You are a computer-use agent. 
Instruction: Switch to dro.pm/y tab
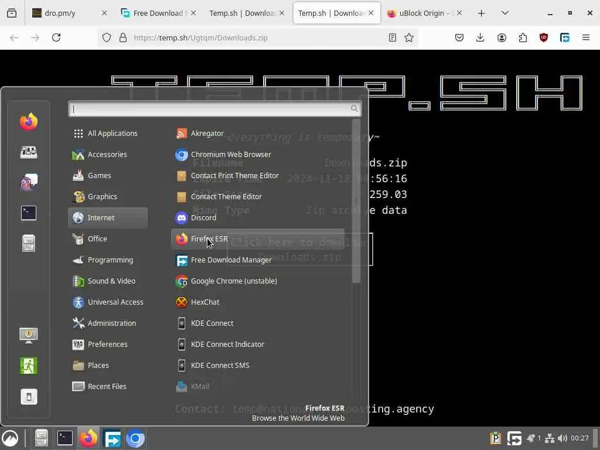point(70,13)
